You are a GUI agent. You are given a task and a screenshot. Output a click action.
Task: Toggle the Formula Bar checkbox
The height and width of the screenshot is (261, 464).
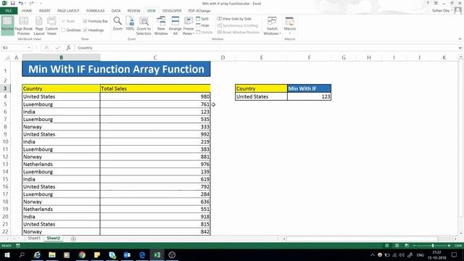click(x=85, y=21)
